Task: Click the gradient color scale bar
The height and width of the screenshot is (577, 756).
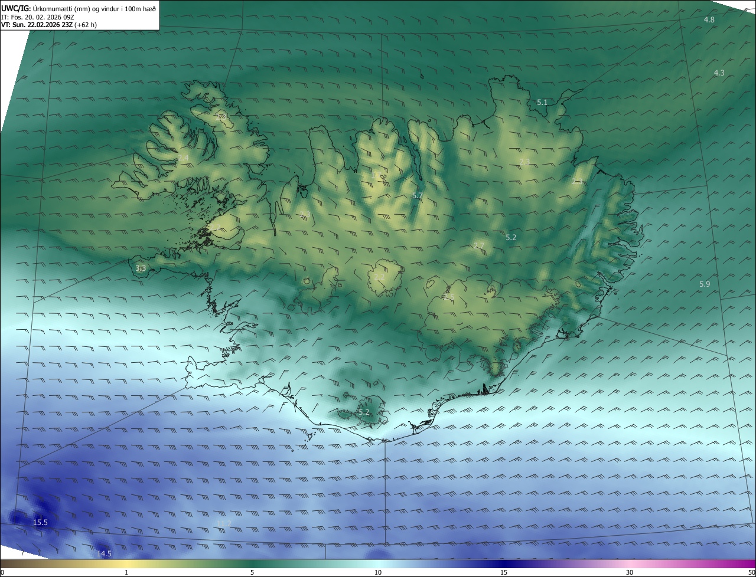Action: click(x=378, y=563)
